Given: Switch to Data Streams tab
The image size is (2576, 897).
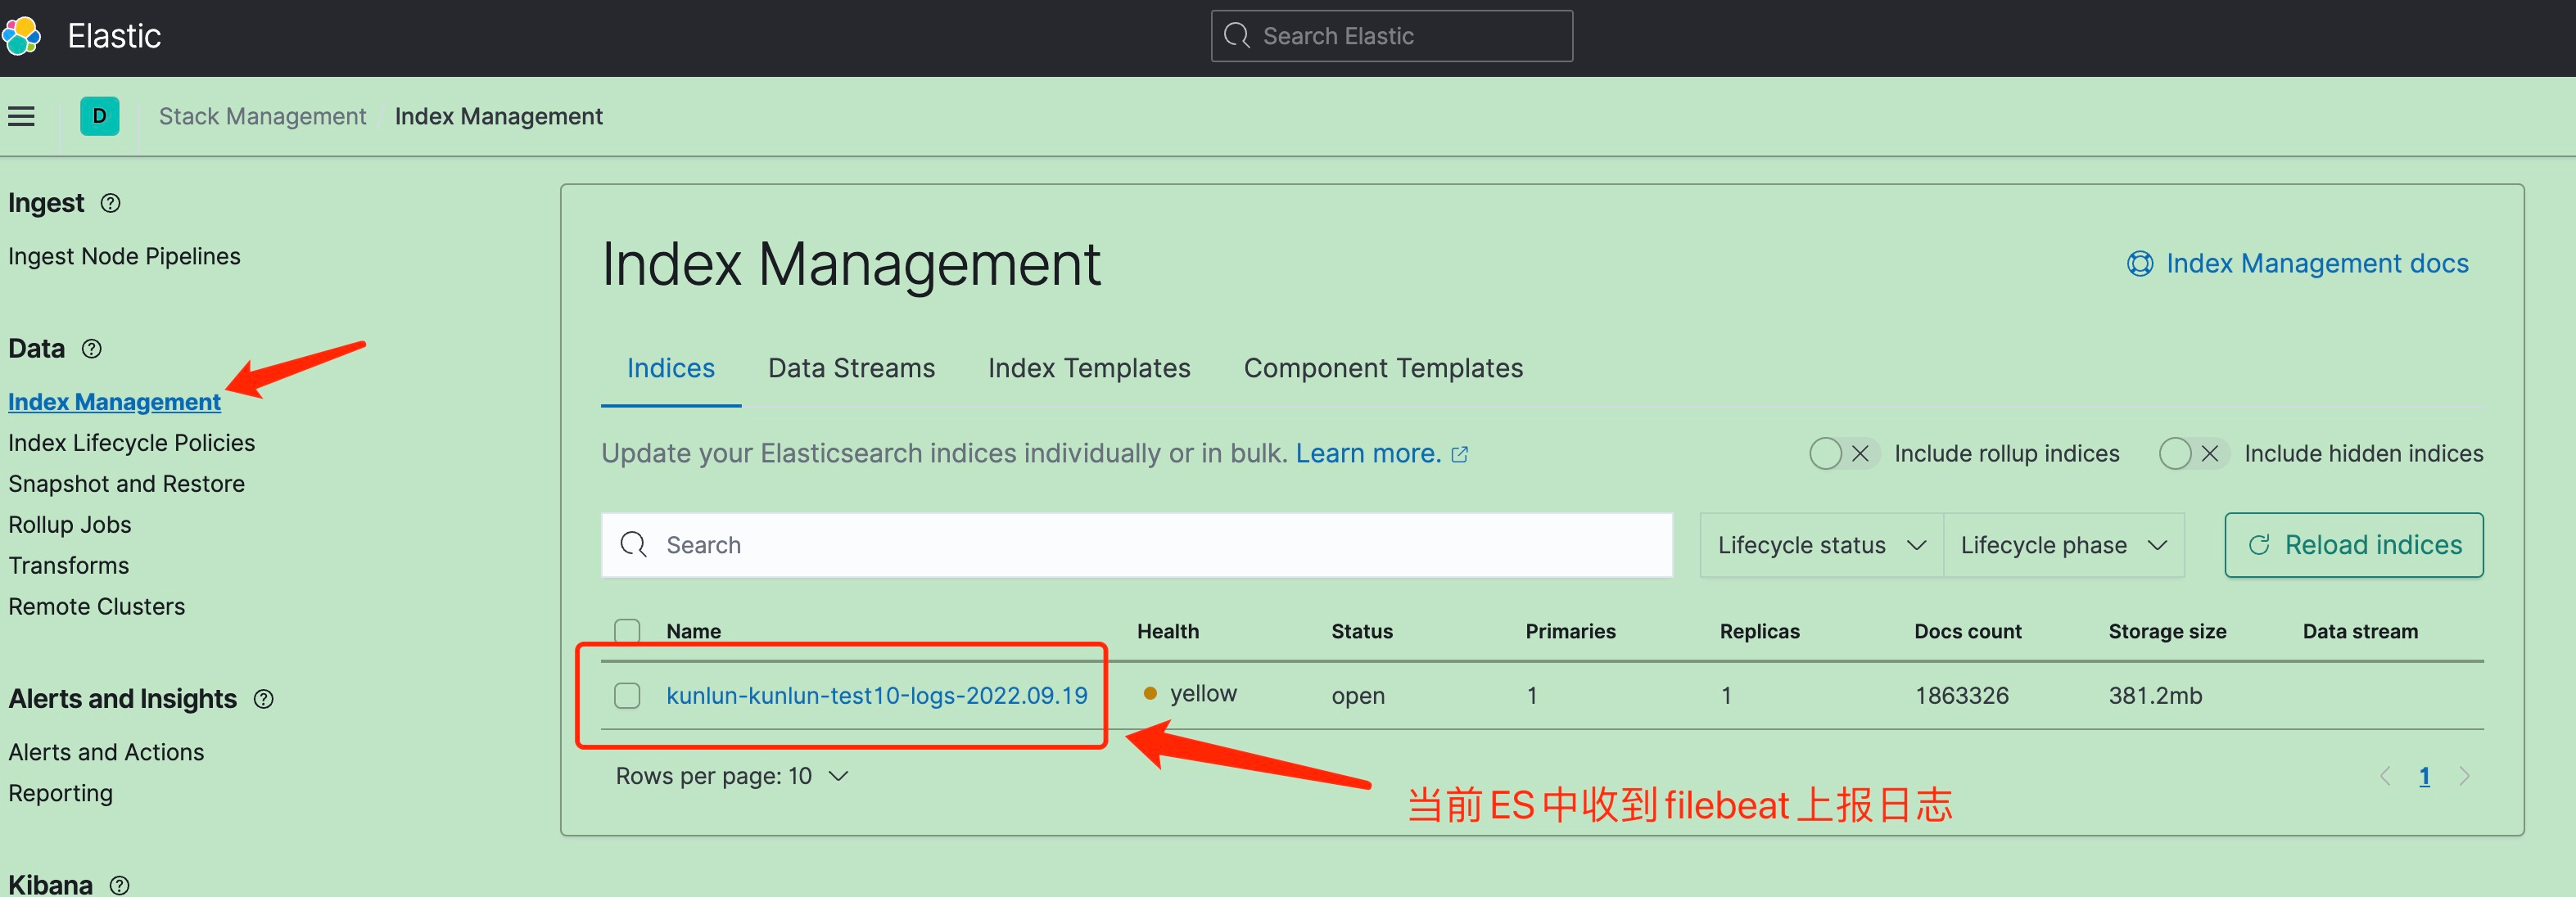Looking at the screenshot, I should [851, 369].
